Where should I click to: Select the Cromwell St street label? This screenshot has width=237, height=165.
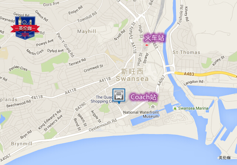click(x=94, y=68)
